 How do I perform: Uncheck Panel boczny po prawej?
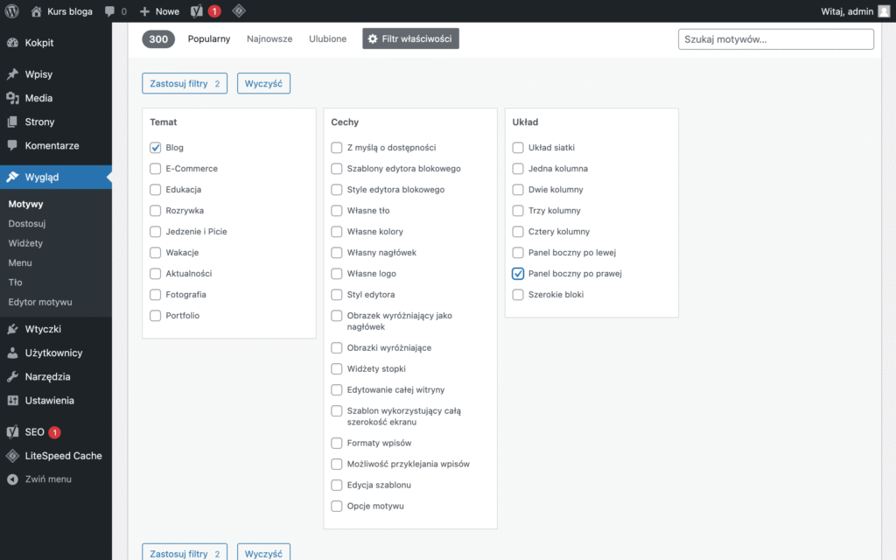tap(518, 274)
